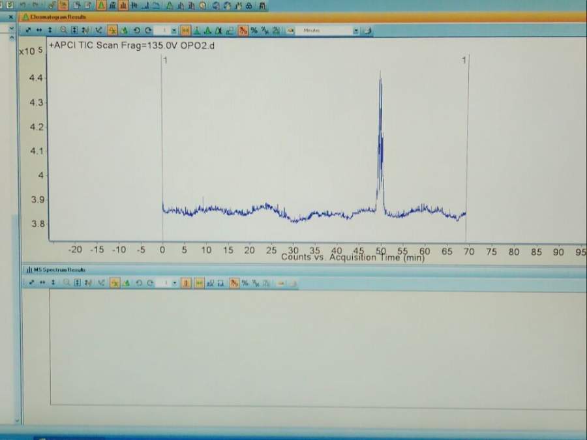Click the rightmost building-like icon in main toolbar
Viewport: 587px width, 440px height.
tap(262, 6)
